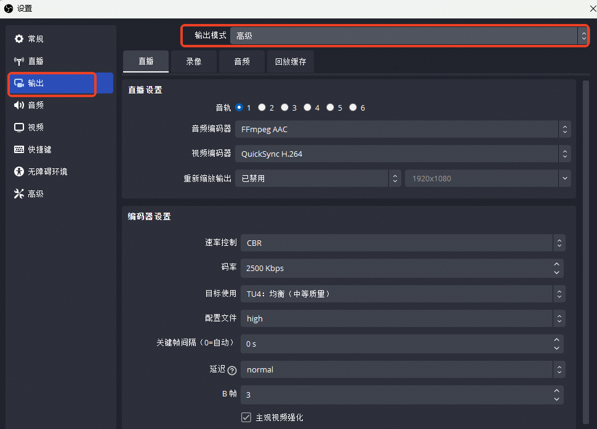
Task: Open the 视频编码器 encoder dropdown
Action: (x=403, y=154)
